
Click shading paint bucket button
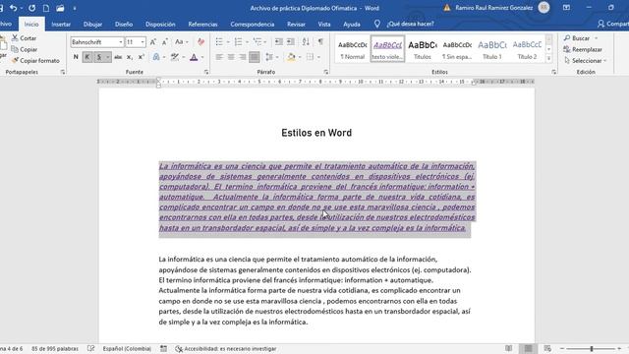click(x=291, y=57)
